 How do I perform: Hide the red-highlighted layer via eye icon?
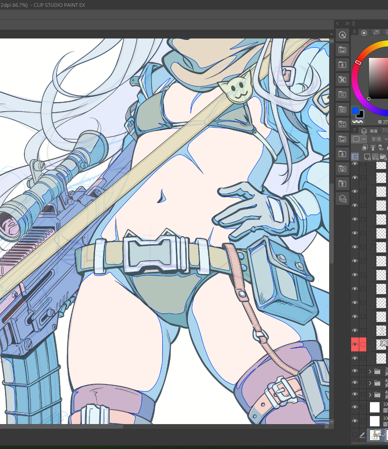[x=355, y=344]
